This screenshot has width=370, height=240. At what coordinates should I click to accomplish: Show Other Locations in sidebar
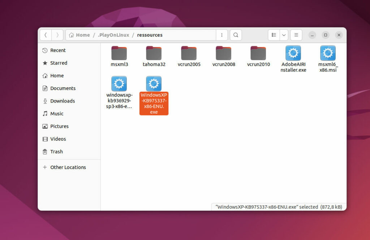coord(68,167)
